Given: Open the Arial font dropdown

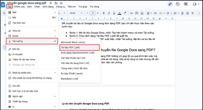Looking at the screenshot, I should tap(76, 13).
